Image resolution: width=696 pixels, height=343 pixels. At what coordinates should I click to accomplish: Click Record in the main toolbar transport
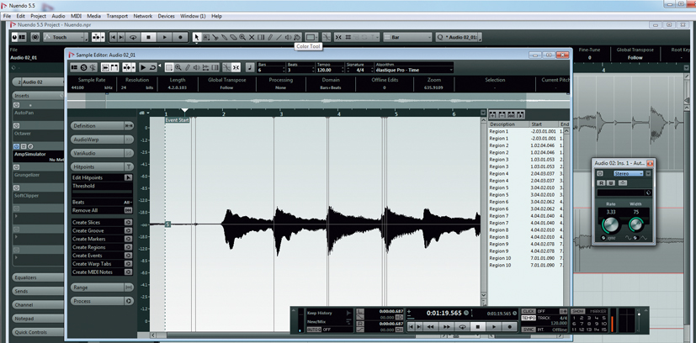pyautogui.click(x=180, y=38)
